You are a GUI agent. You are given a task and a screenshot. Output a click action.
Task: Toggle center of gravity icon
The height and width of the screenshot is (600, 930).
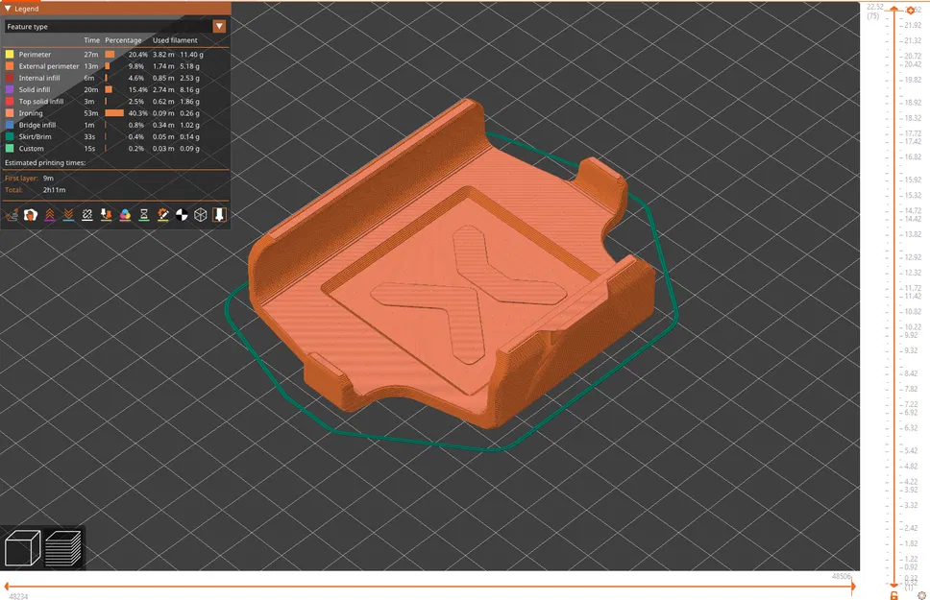(183, 215)
